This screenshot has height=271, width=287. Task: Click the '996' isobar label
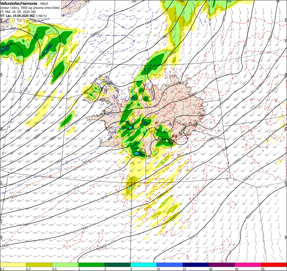10,91
